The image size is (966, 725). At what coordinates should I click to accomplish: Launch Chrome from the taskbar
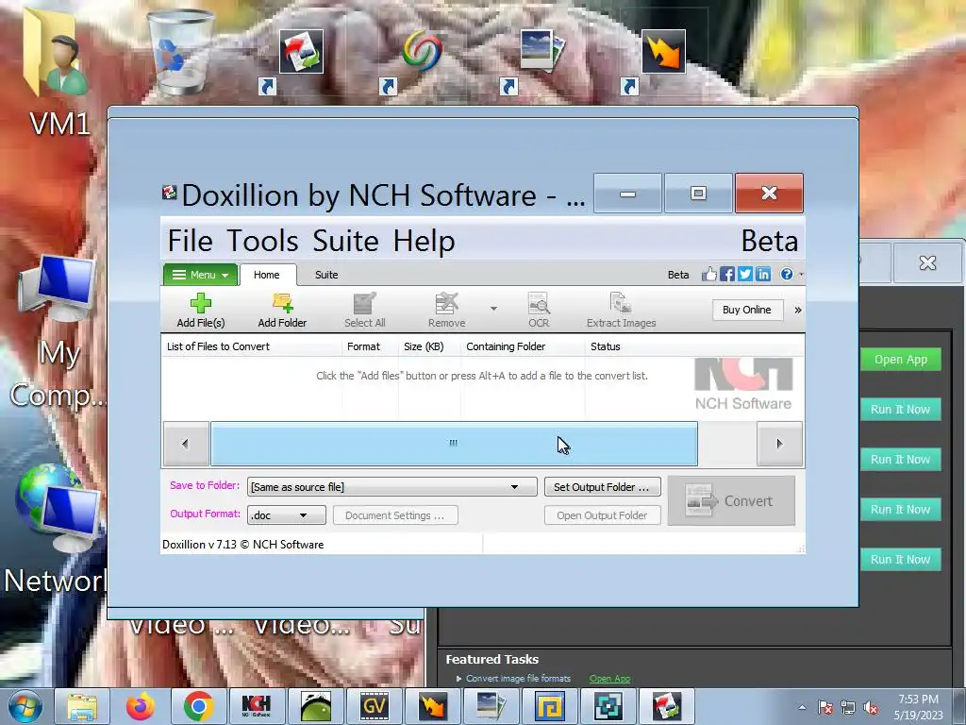198,706
